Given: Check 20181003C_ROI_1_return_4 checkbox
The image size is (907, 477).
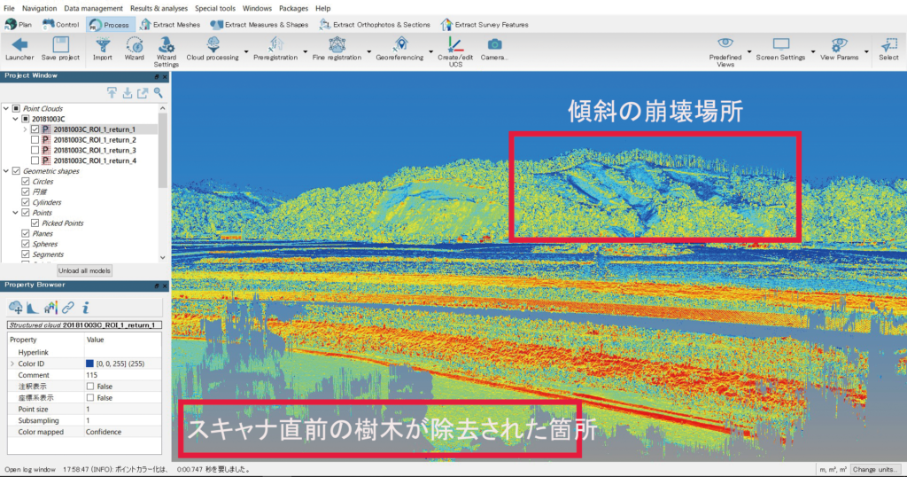Looking at the screenshot, I should (35, 161).
